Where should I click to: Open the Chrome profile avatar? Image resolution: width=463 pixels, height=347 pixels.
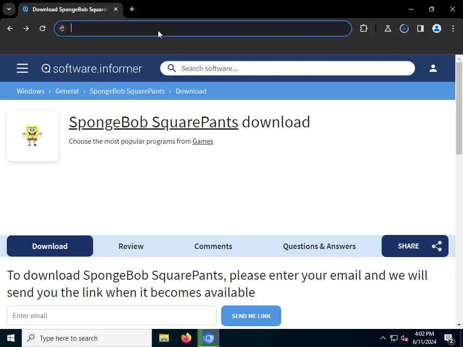pyautogui.click(x=436, y=28)
